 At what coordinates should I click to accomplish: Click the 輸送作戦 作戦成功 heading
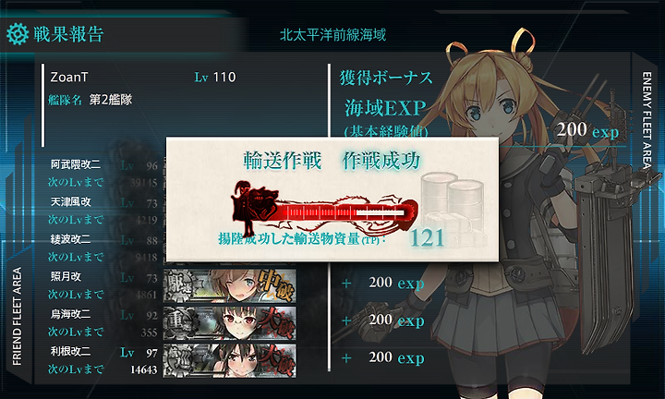pos(332,161)
